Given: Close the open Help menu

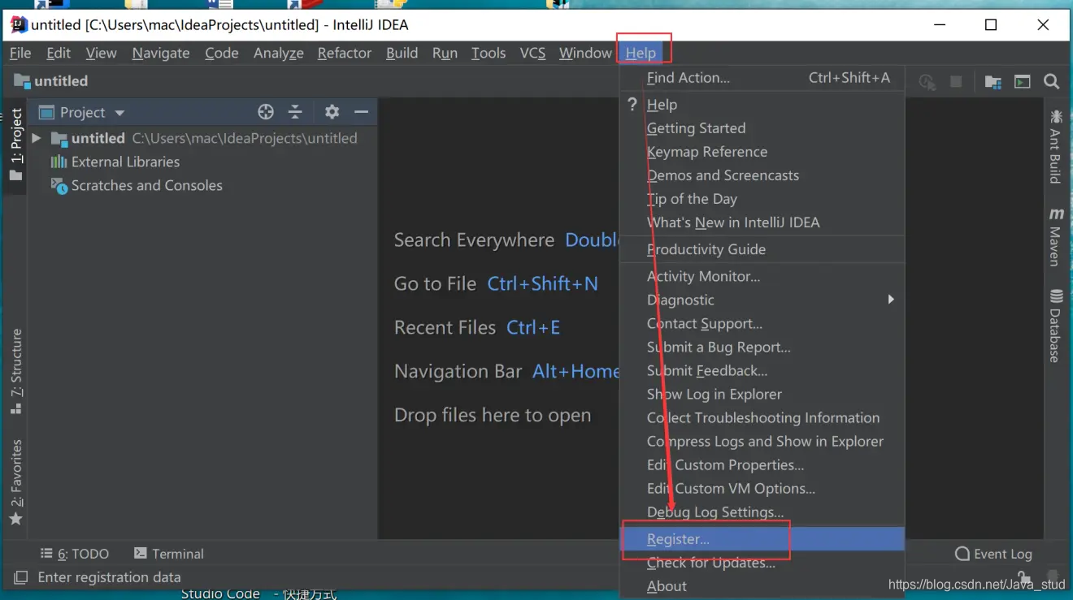Looking at the screenshot, I should coord(641,53).
